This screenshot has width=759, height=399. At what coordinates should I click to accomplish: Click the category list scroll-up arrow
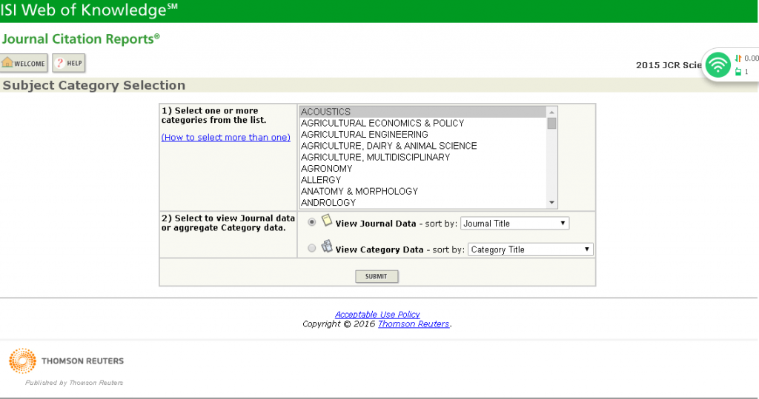pyautogui.click(x=551, y=113)
